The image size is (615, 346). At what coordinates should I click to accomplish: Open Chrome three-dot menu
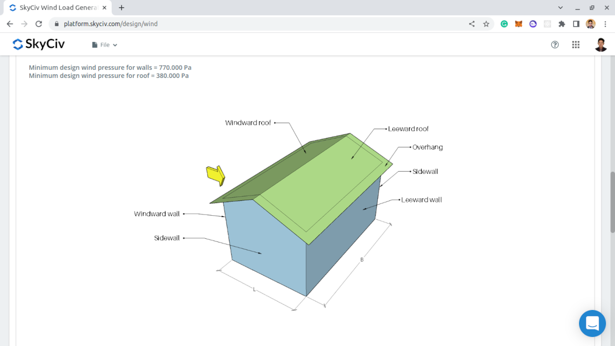605,24
